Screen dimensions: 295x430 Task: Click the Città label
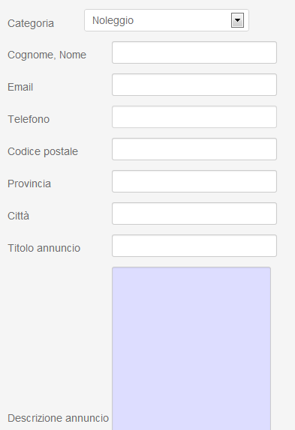pos(19,216)
